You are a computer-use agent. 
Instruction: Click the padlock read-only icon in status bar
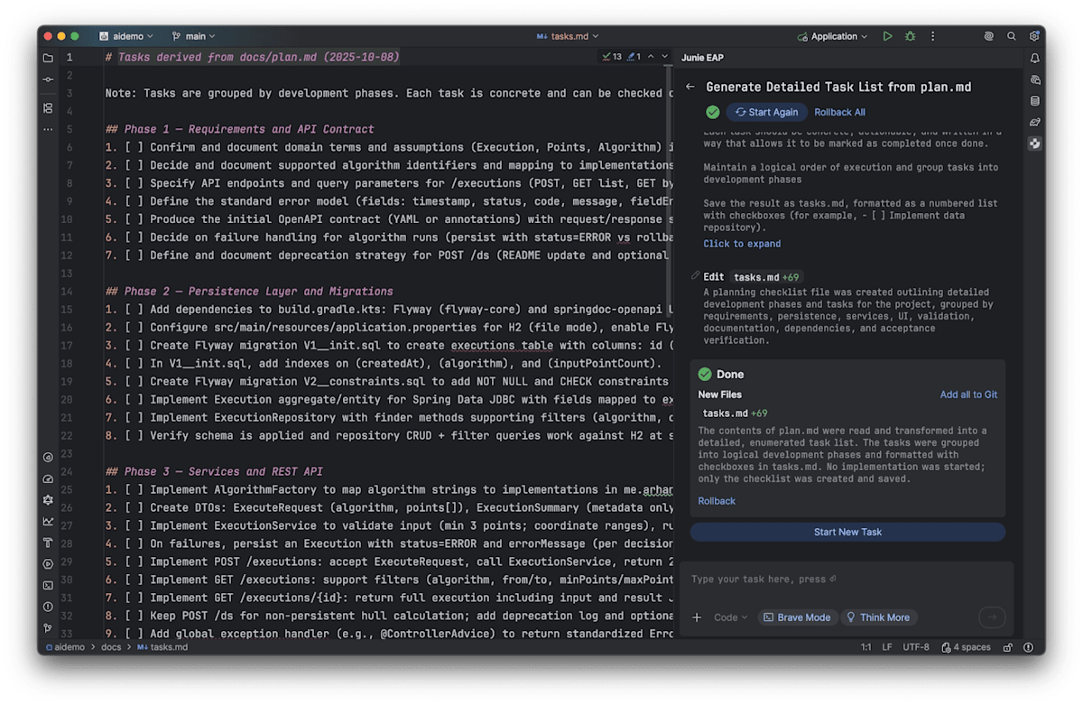1007,647
